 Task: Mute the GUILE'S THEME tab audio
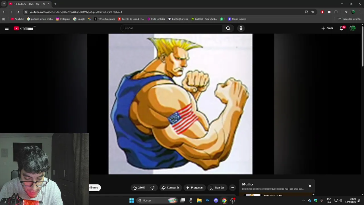44,4
